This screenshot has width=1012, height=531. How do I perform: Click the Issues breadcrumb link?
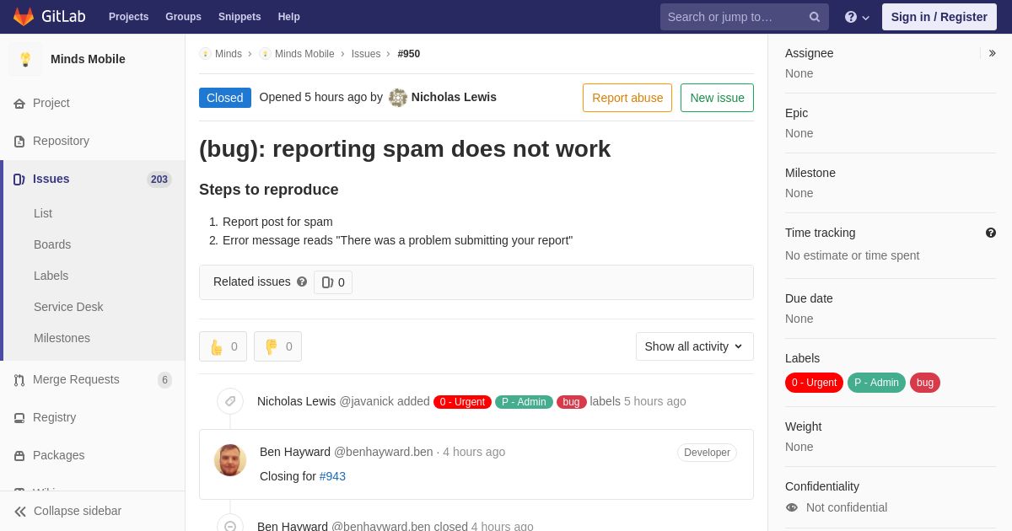pyautogui.click(x=366, y=54)
